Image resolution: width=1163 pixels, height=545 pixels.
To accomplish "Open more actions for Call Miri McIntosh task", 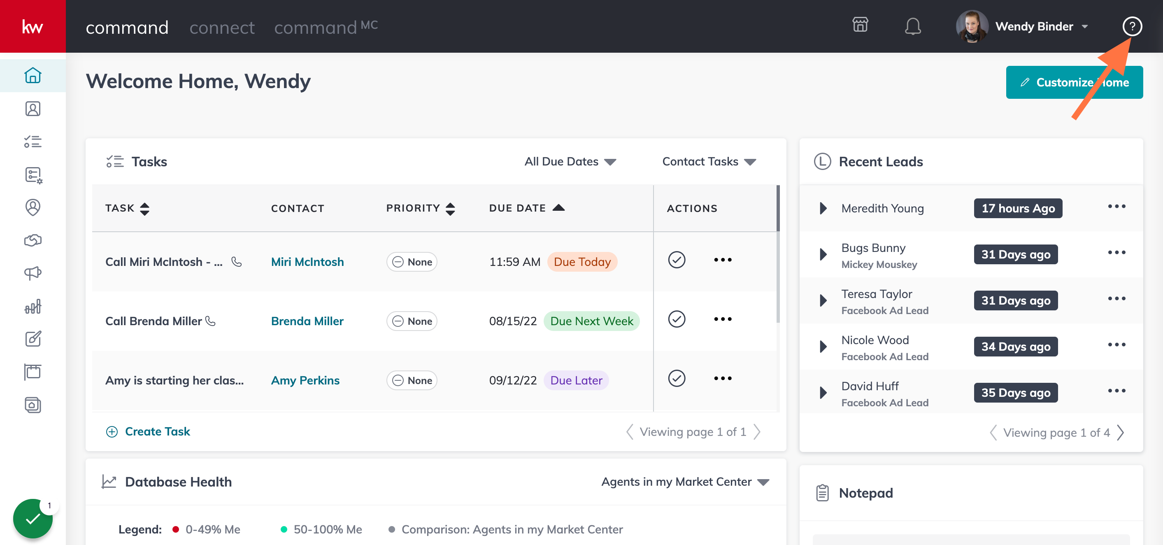I will click(722, 260).
